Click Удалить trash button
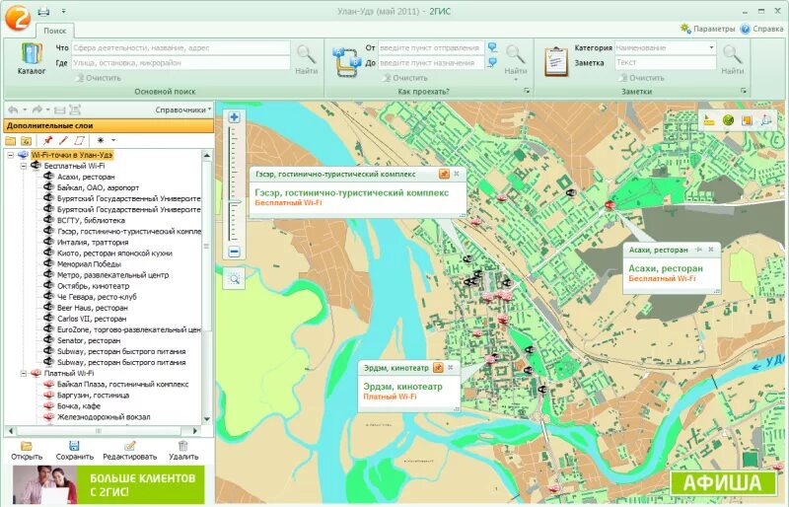 tap(183, 451)
